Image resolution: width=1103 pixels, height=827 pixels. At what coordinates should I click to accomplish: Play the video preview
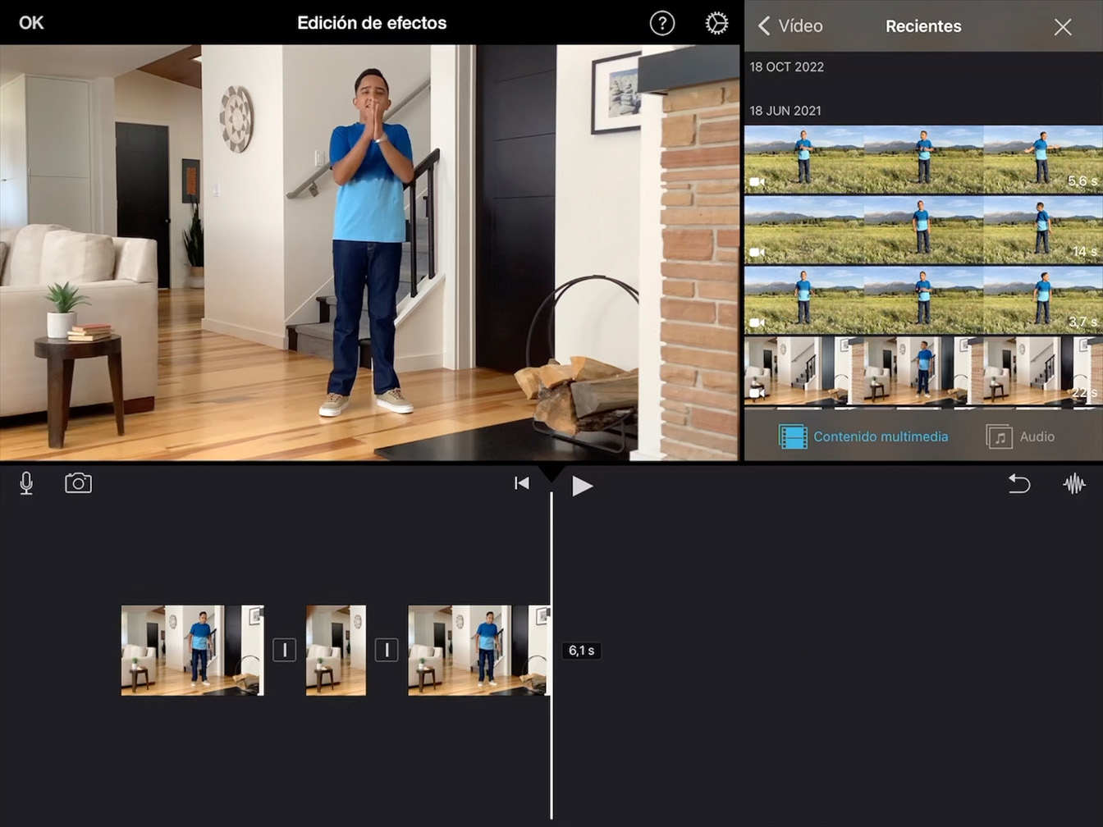582,486
